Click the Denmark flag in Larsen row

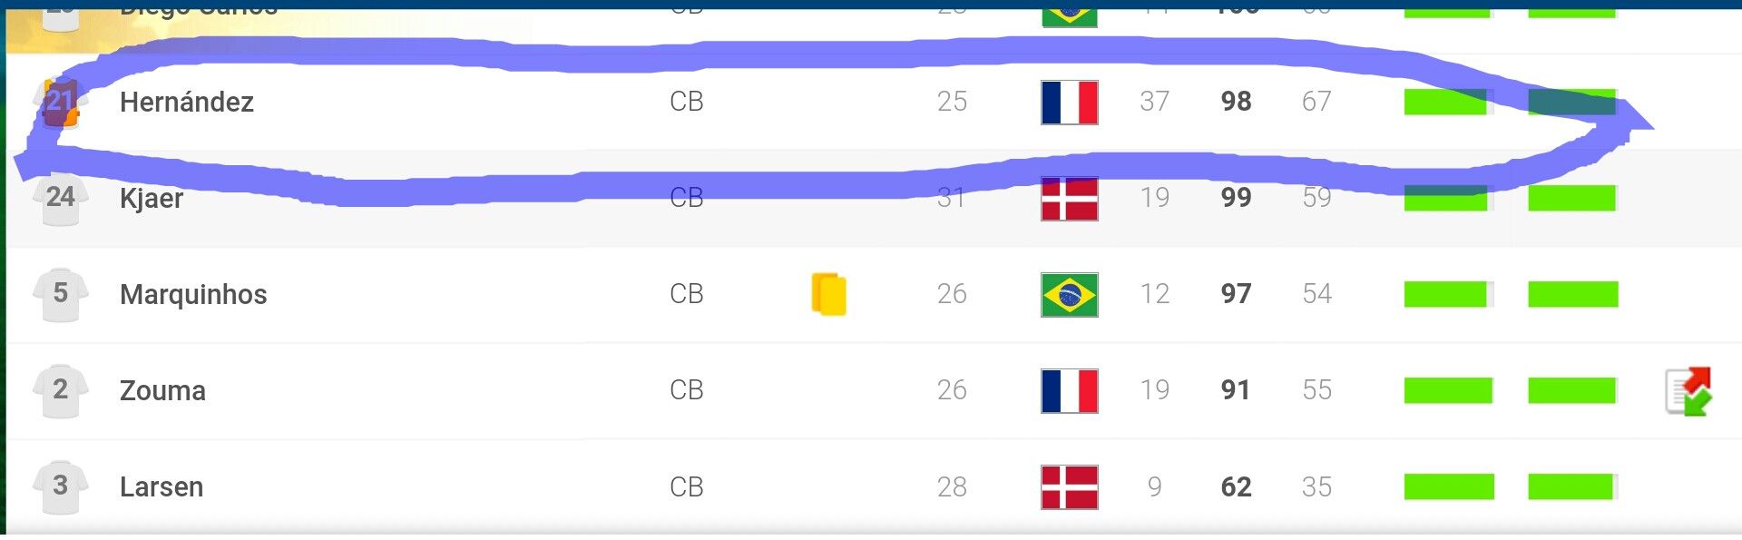click(1070, 486)
